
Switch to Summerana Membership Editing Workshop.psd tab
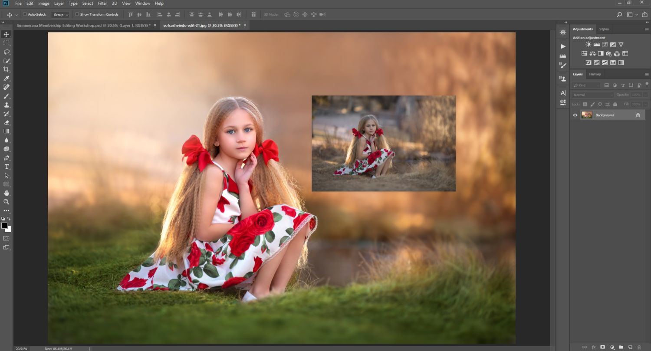click(84, 25)
